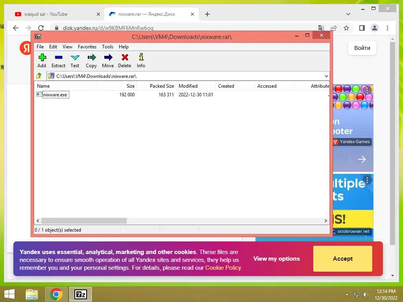Click horizontal scrollbar left arrow in 7-Zip
The image size is (403, 302).
coord(38,221)
